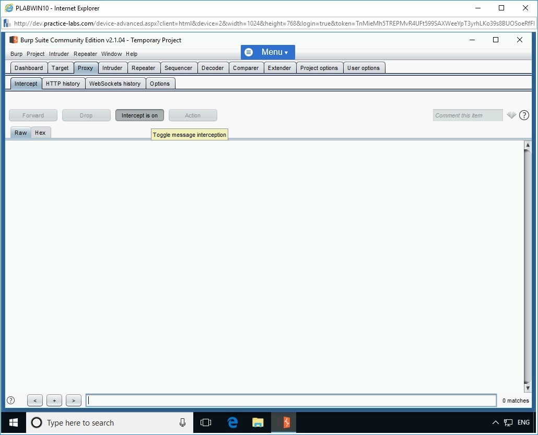Open the Decoder tab
Image resolution: width=538 pixels, height=435 pixels.
pos(213,67)
